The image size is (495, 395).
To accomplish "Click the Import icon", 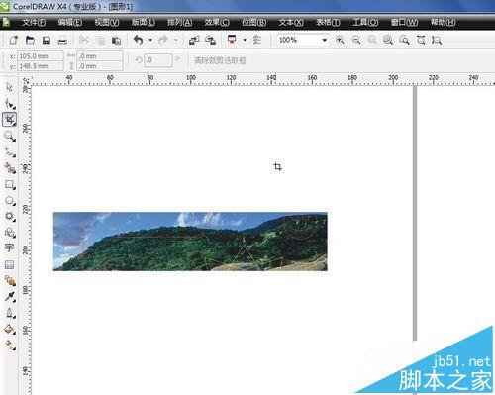I will click(x=194, y=41).
